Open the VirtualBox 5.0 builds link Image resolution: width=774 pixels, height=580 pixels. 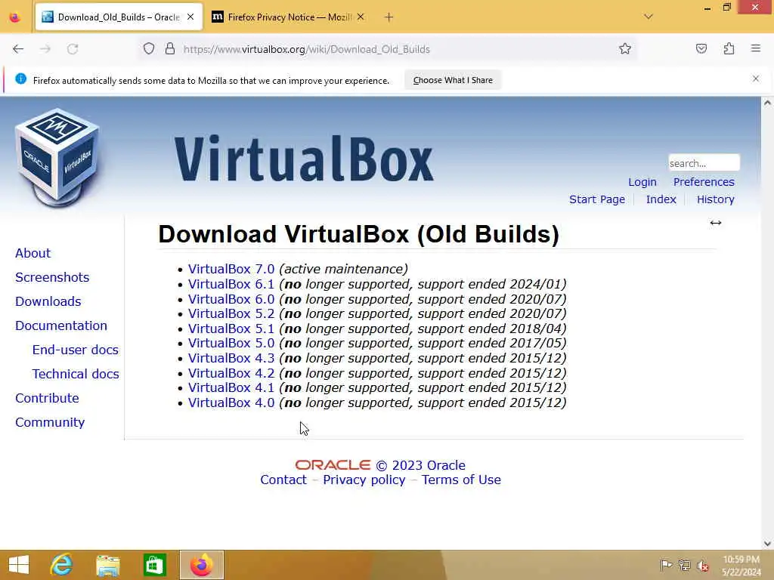tap(231, 343)
